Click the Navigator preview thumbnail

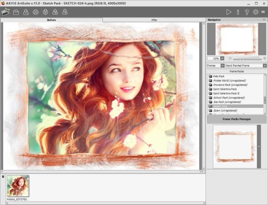coord(237,39)
